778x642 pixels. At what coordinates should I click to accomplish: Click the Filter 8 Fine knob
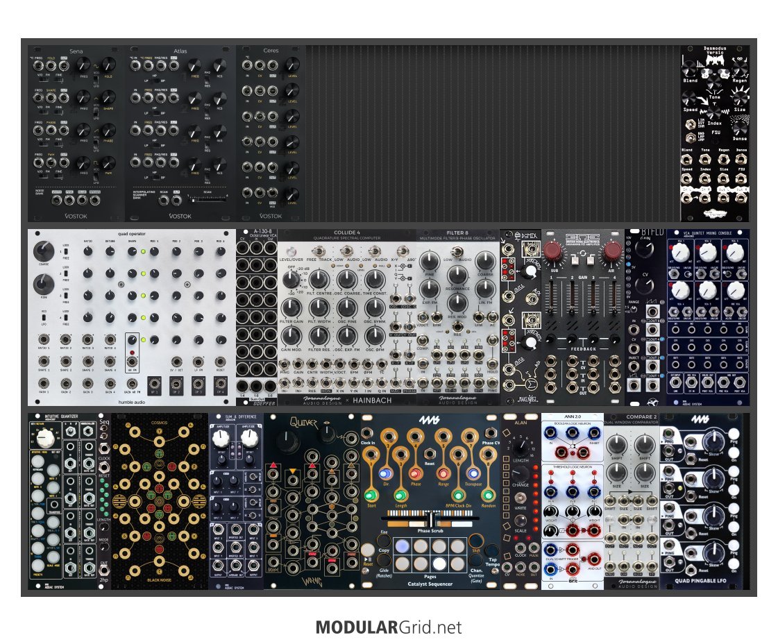[x=430, y=260]
